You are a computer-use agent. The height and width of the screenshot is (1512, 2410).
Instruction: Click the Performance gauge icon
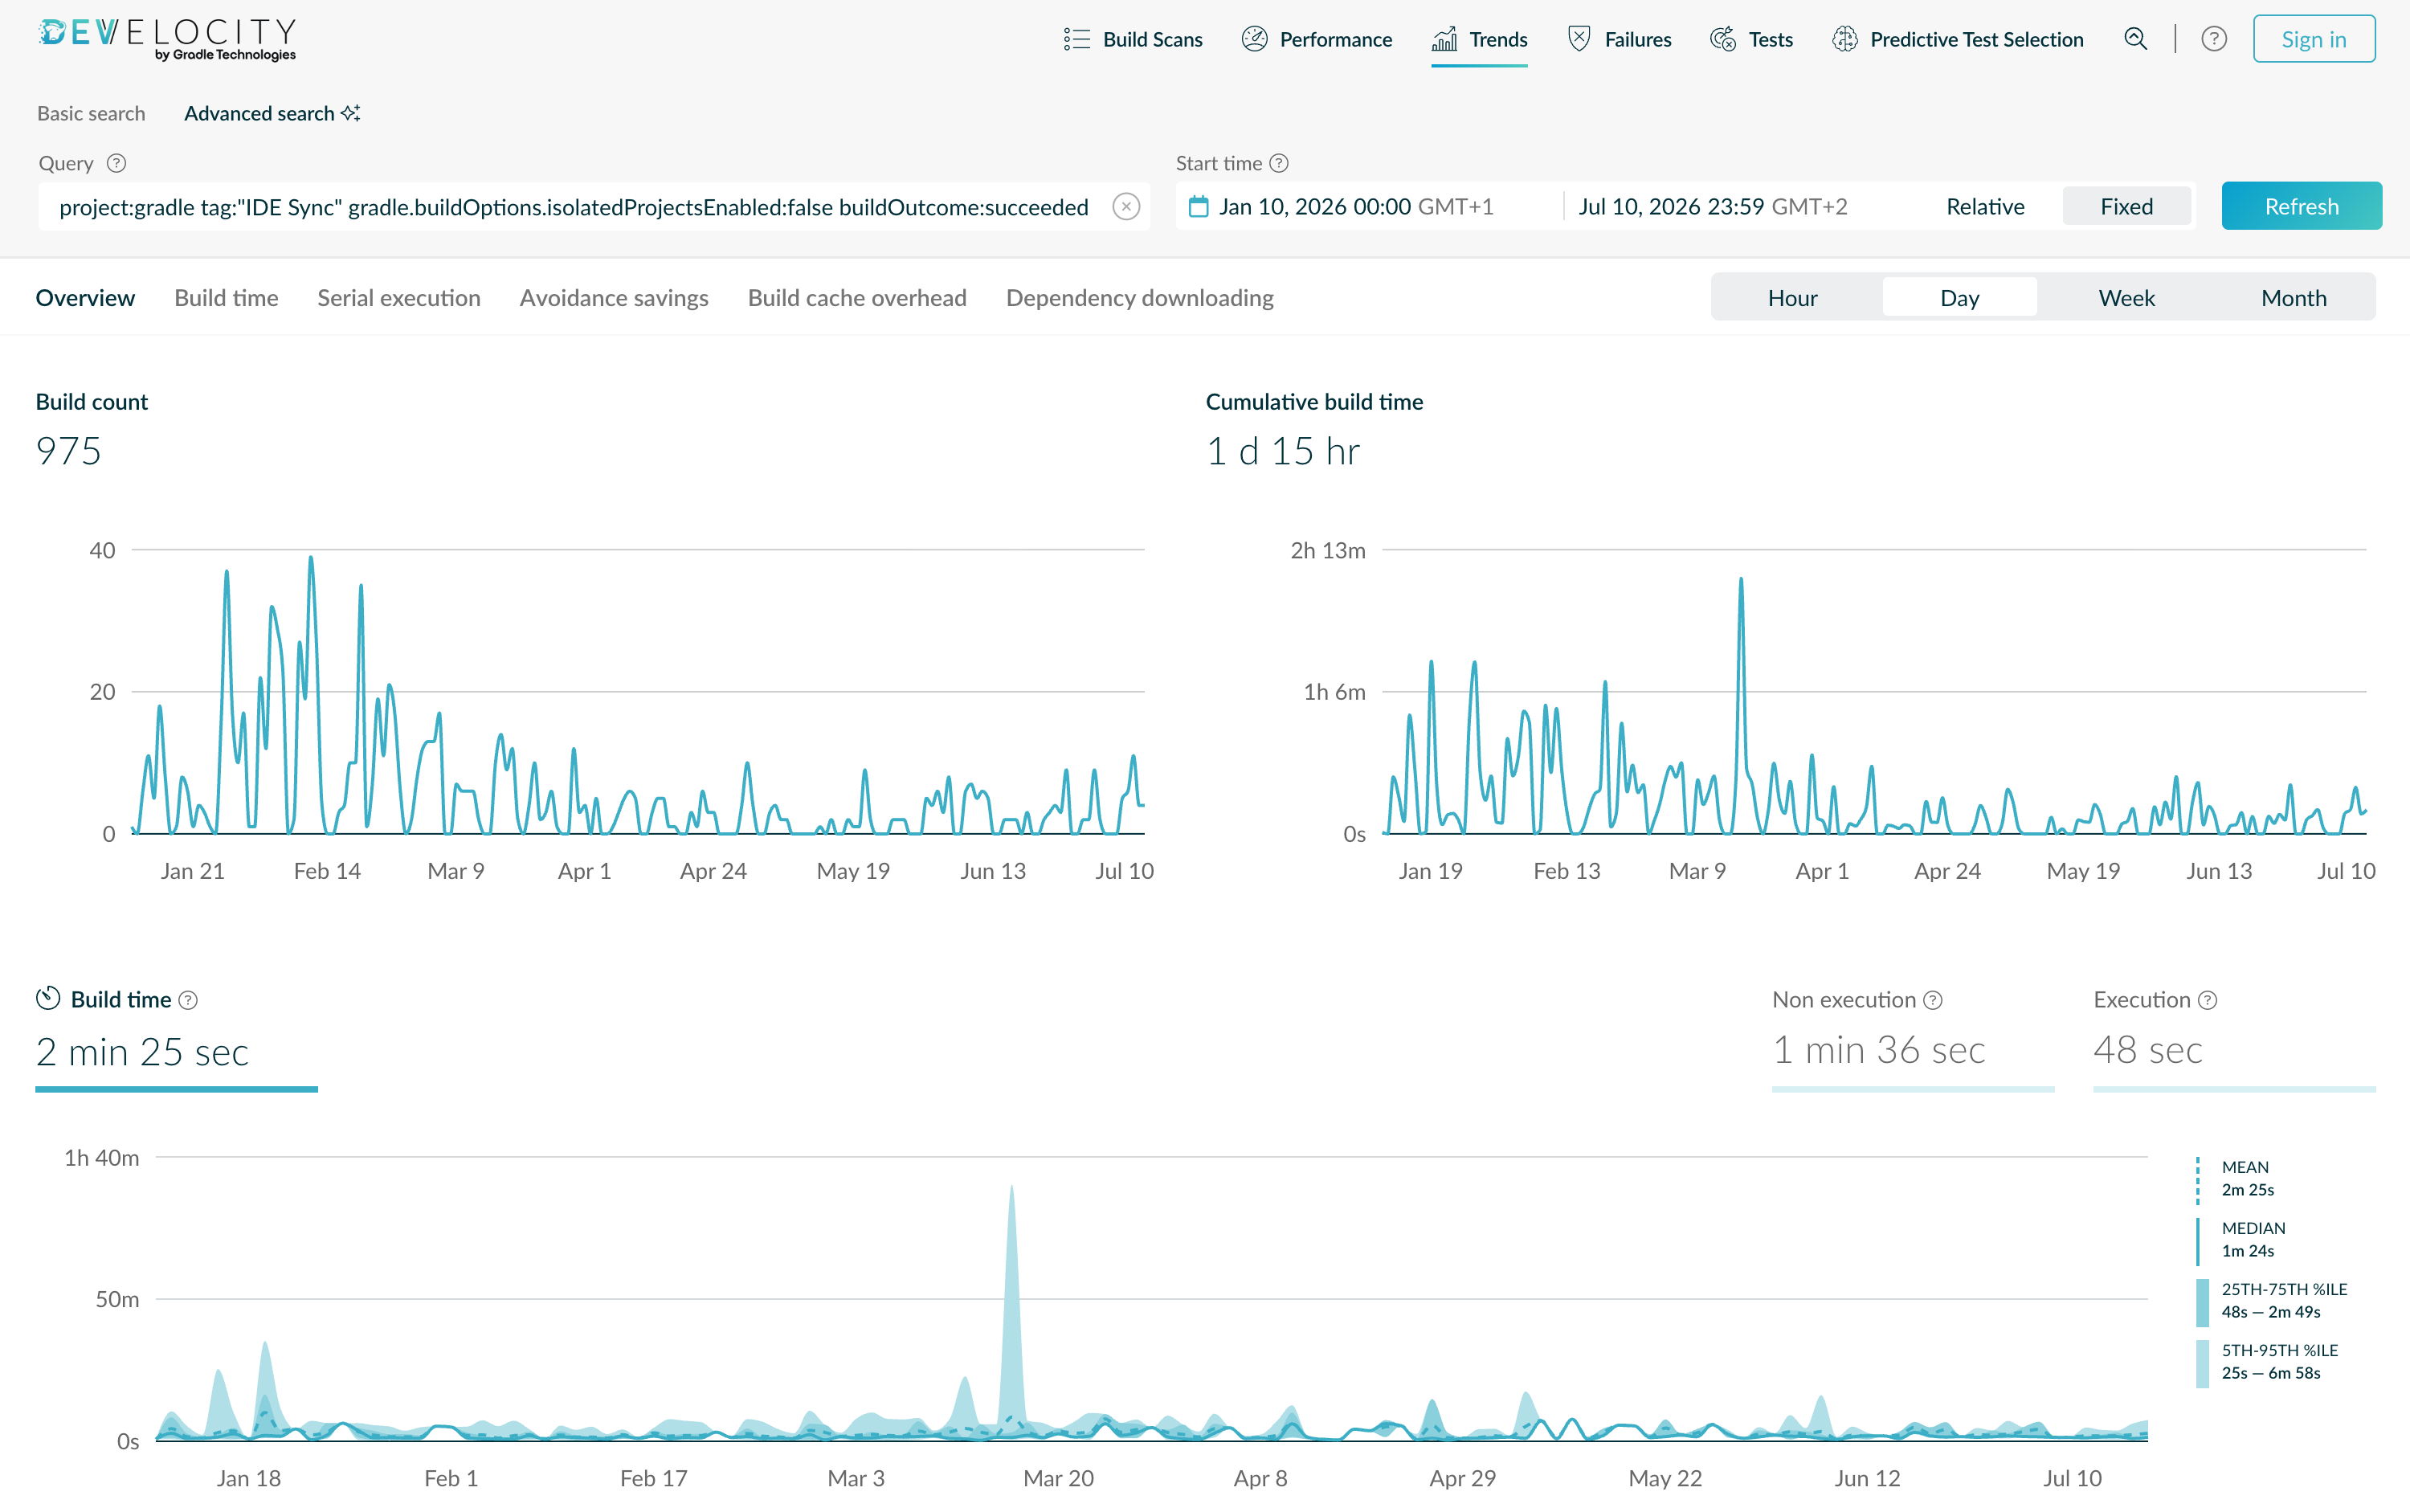coord(1254,39)
